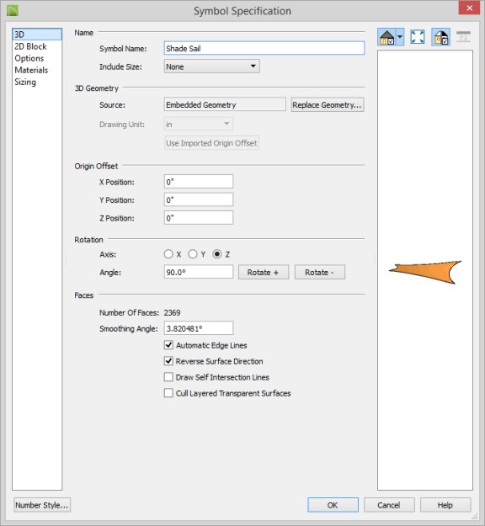The image size is (485, 526).
Task: Click the Fill Window zoom icon
Action: click(x=417, y=37)
